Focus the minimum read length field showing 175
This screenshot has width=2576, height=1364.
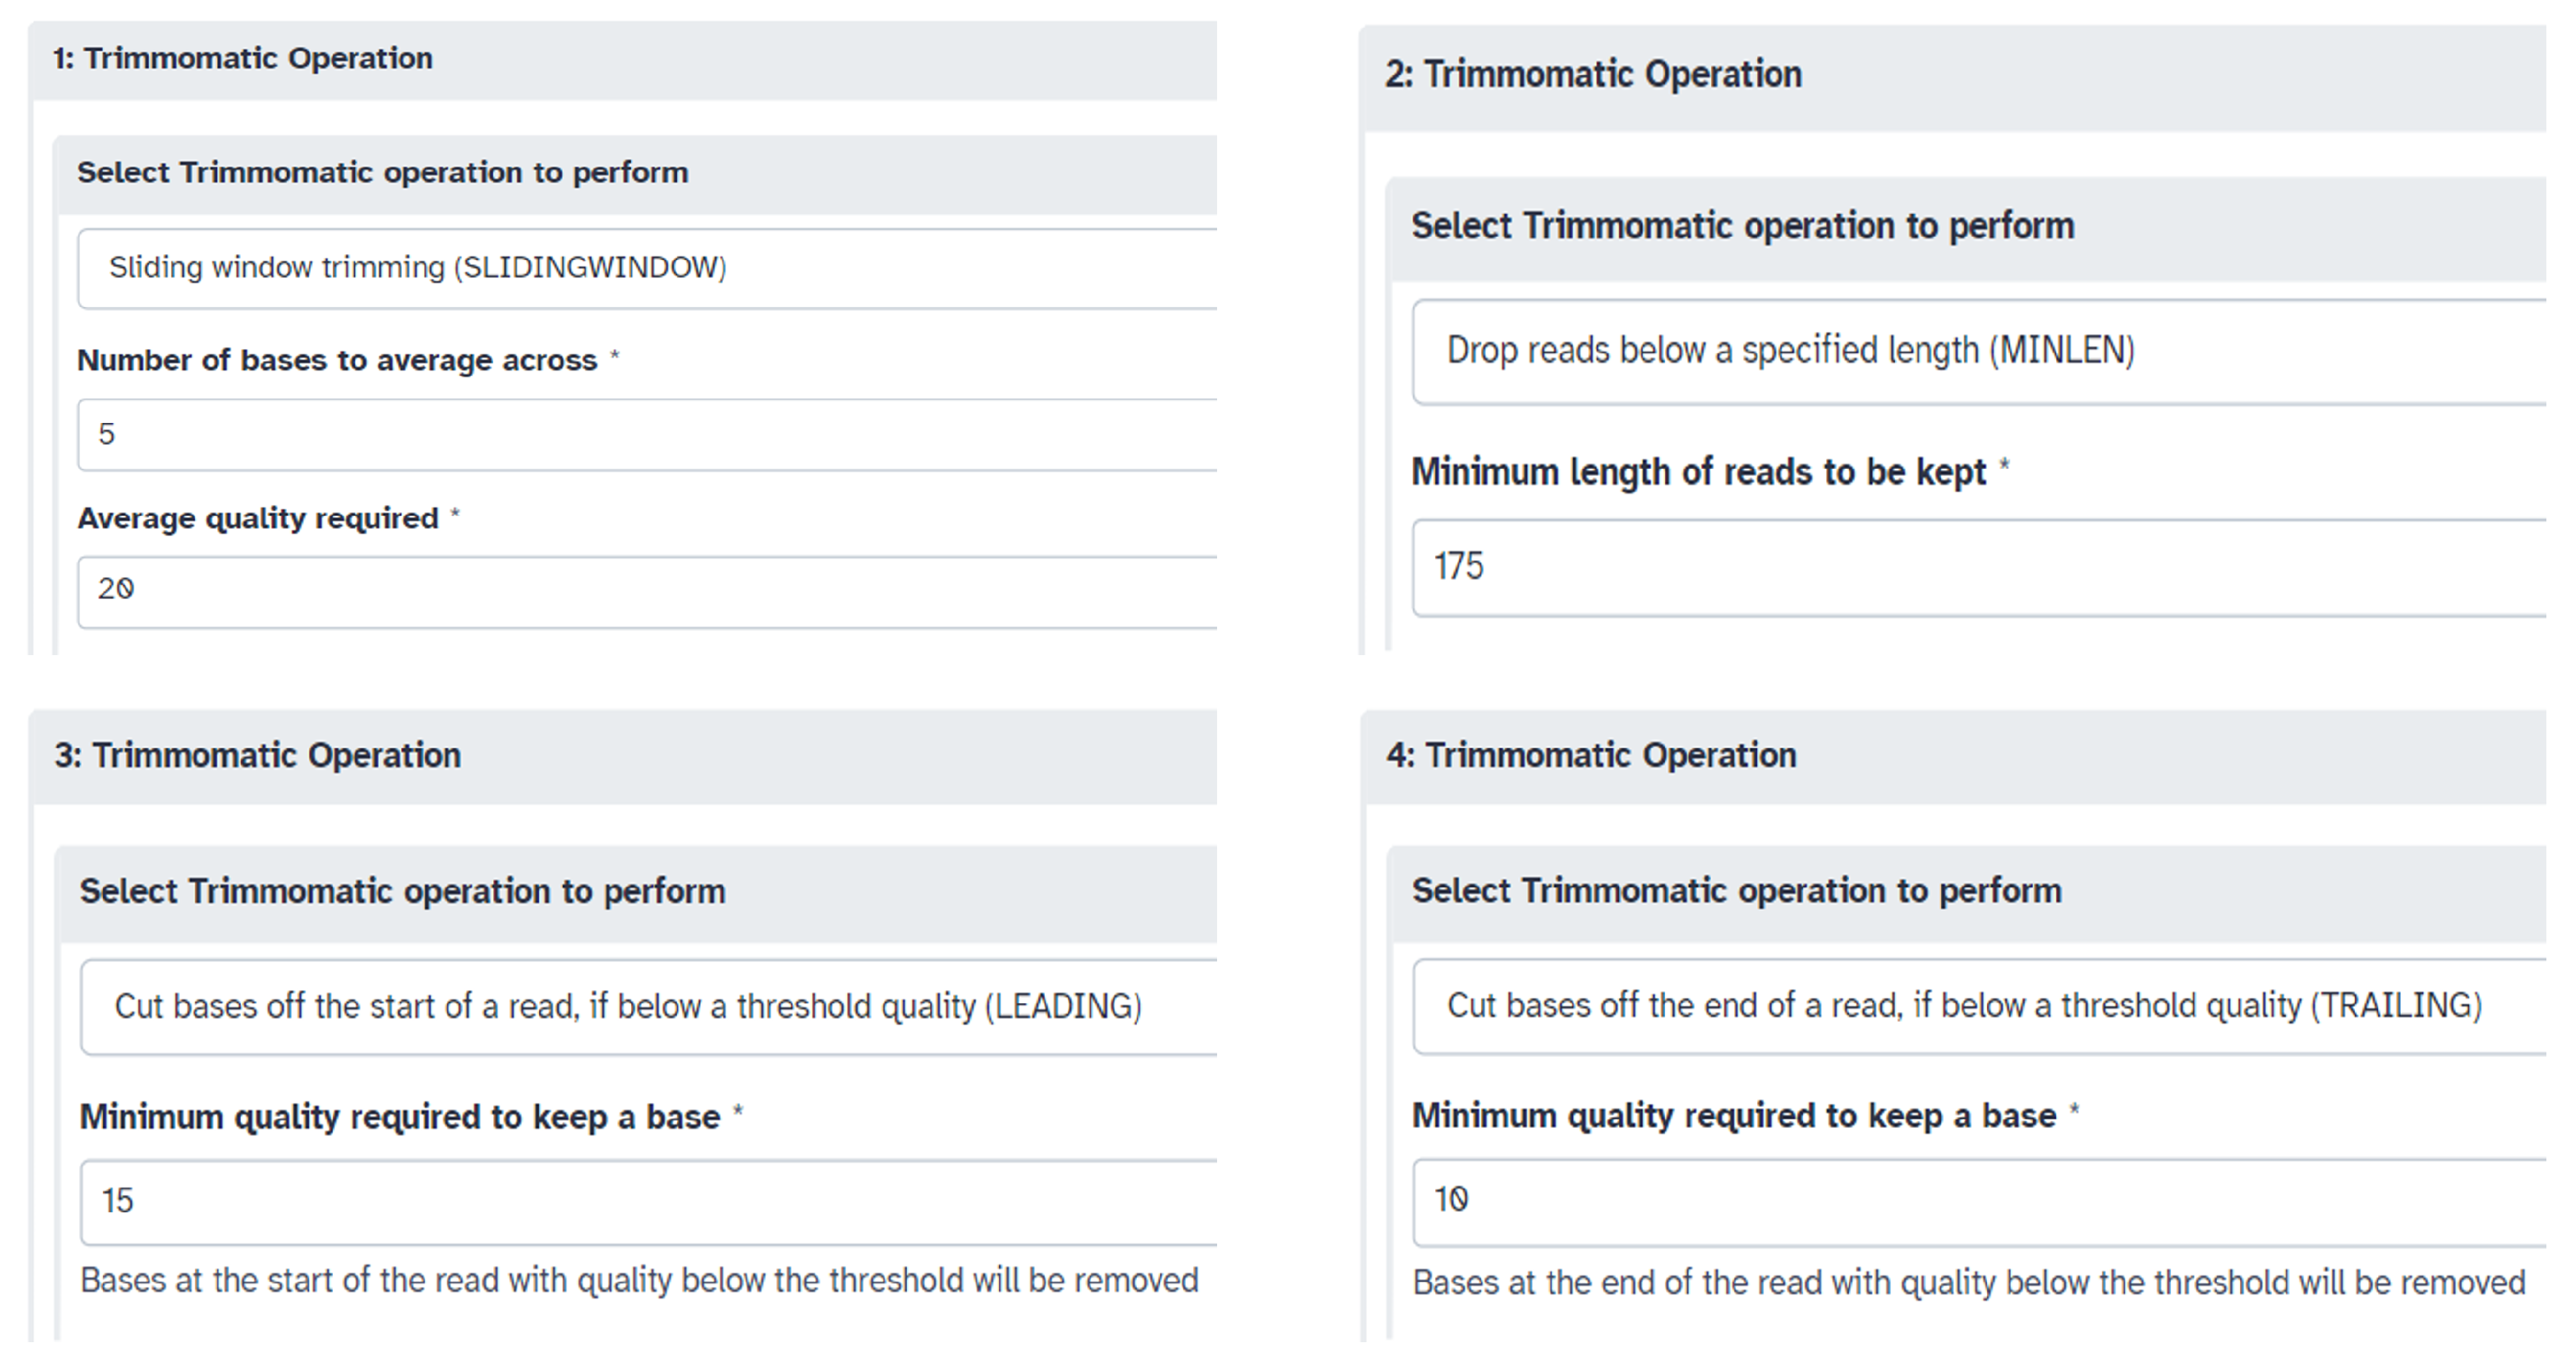pos(1978,567)
